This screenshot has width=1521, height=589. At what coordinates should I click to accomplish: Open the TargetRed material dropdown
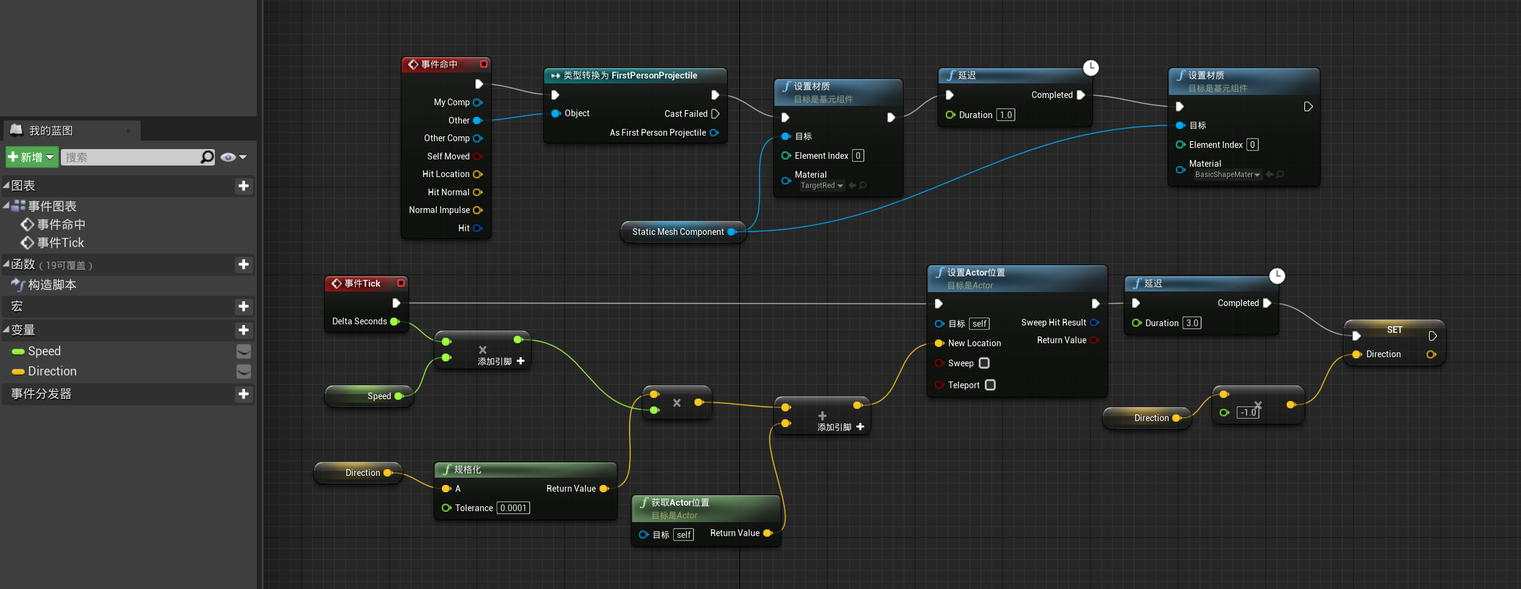click(840, 186)
